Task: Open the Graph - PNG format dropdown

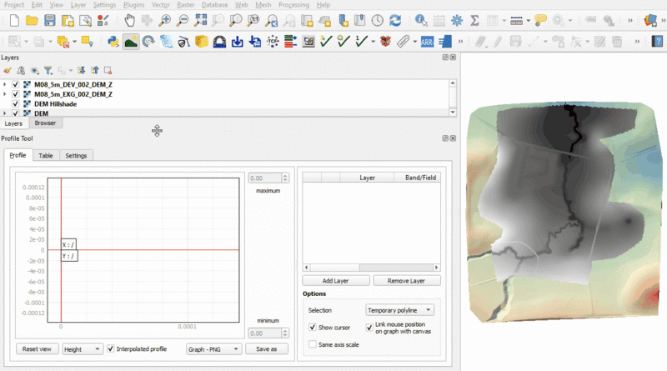Action: (213, 349)
